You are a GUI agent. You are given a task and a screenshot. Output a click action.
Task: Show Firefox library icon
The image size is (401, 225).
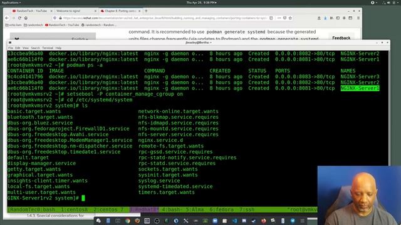pyautogui.click(x=331, y=18)
